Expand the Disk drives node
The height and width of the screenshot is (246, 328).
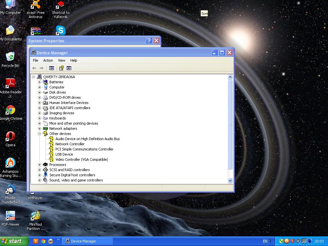point(40,92)
